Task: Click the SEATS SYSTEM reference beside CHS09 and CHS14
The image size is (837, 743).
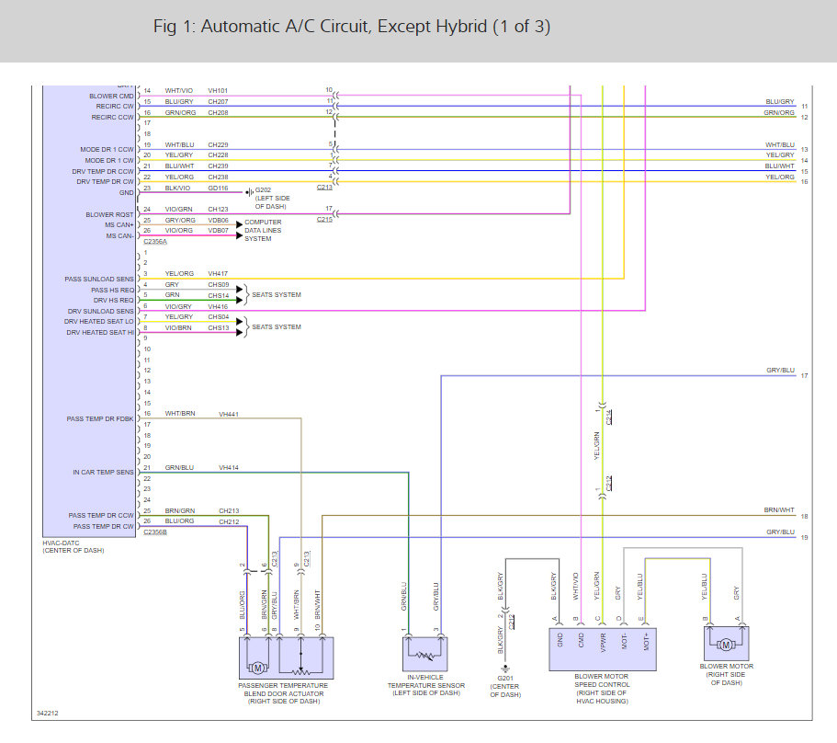Action: point(276,295)
